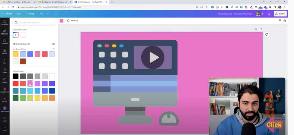Select the red default color swatch
The width and height of the screenshot is (294, 135).
pos(15,83)
